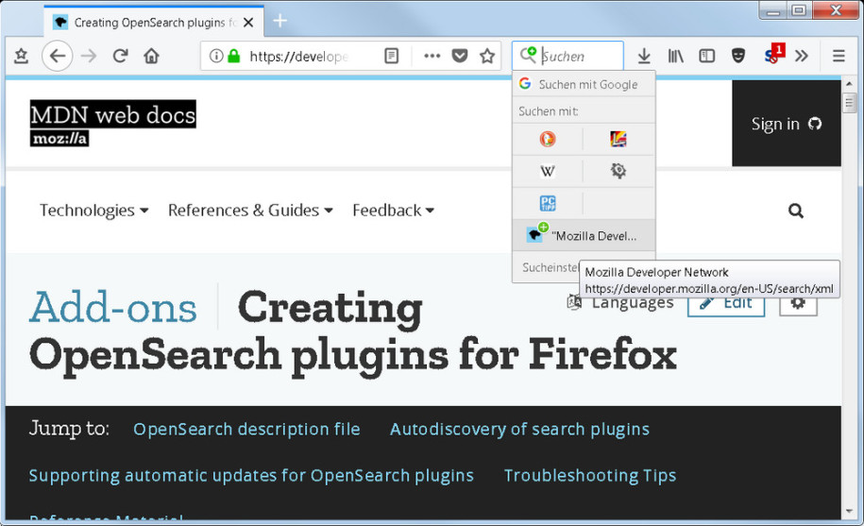
Task: Jump to OpenSearch description file
Action: point(246,429)
